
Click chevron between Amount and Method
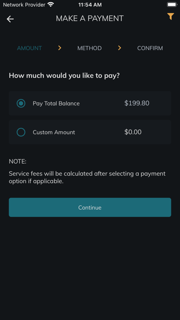pos(60,48)
